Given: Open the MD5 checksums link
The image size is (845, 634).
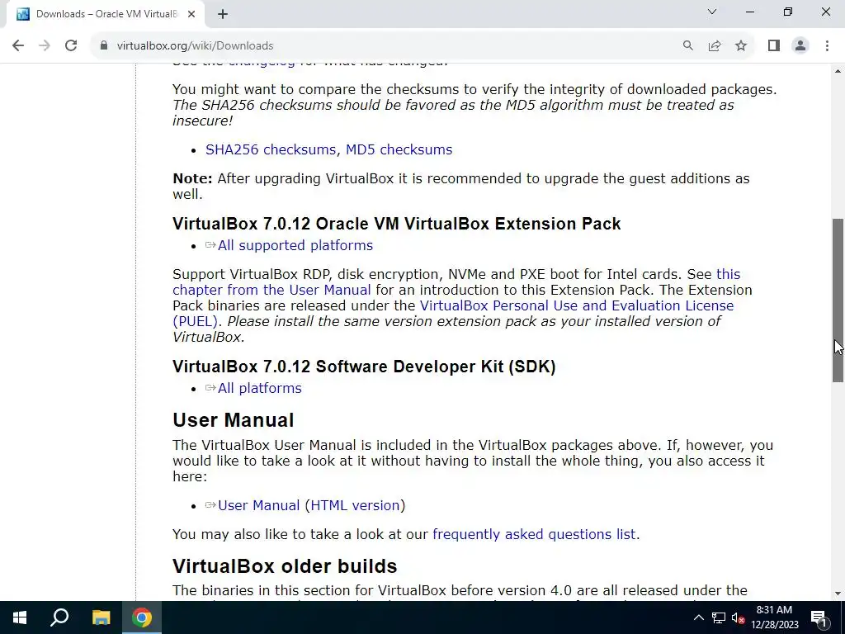Looking at the screenshot, I should point(399,149).
